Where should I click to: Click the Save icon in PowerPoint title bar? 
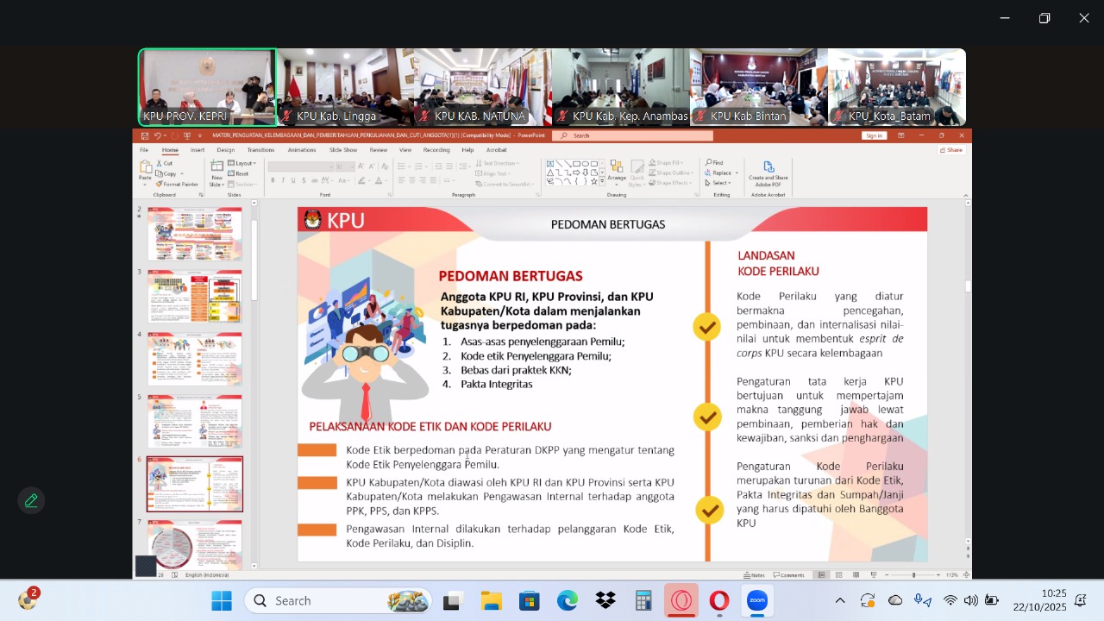point(145,135)
